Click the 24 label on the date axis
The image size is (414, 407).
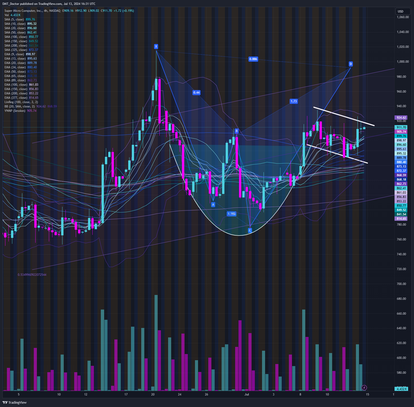click(x=180, y=394)
